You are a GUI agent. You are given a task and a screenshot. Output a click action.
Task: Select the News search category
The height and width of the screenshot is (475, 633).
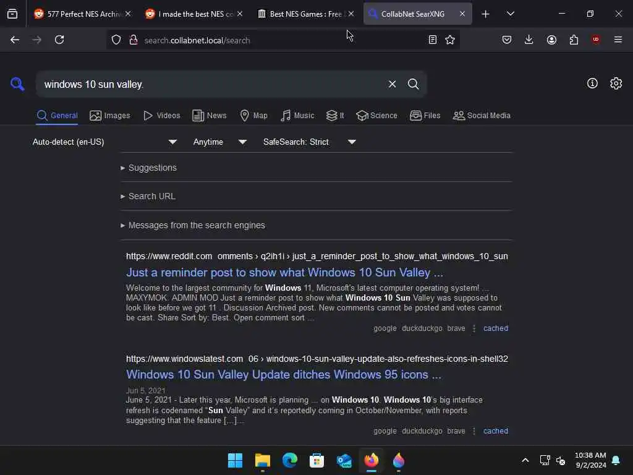pyautogui.click(x=209, y=116)
